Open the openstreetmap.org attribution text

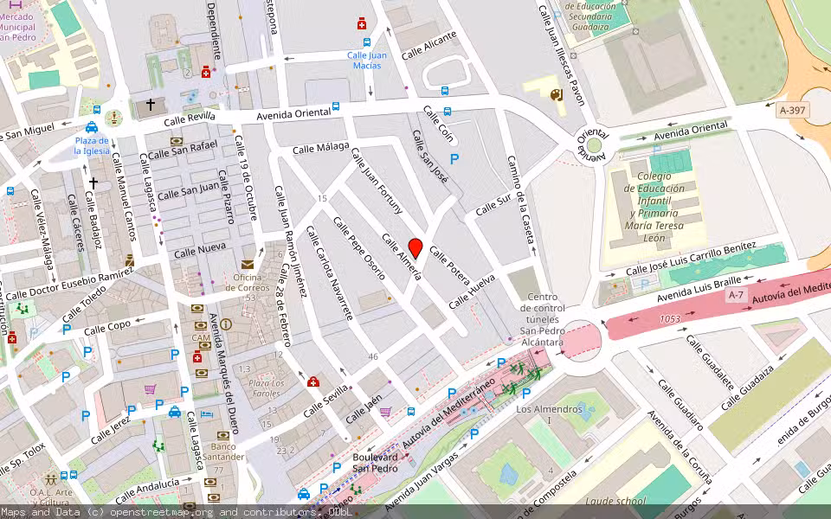click(x=177, y=512)
